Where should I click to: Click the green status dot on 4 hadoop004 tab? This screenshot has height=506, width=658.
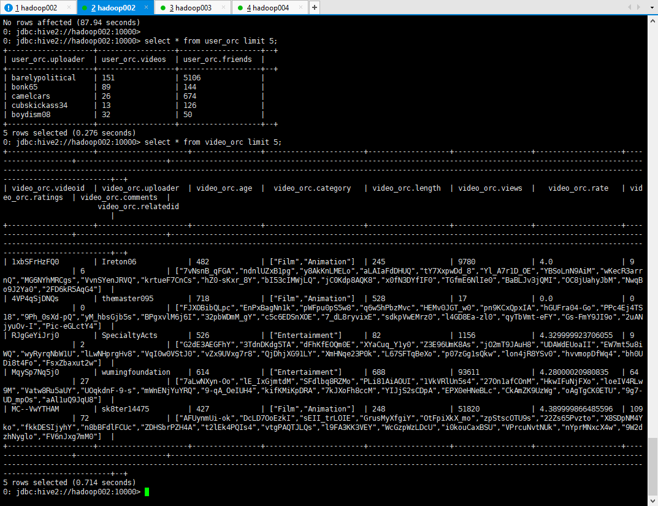[240, 8]
